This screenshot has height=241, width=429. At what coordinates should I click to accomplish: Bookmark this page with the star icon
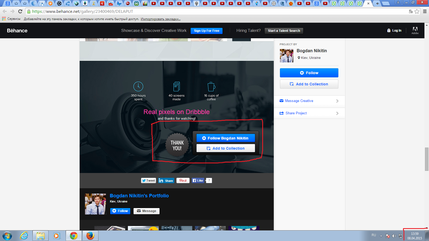417,12
